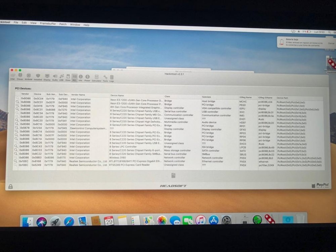Open the Patch menu
Screen dimensions: 336x252
[x=63, y=24]
